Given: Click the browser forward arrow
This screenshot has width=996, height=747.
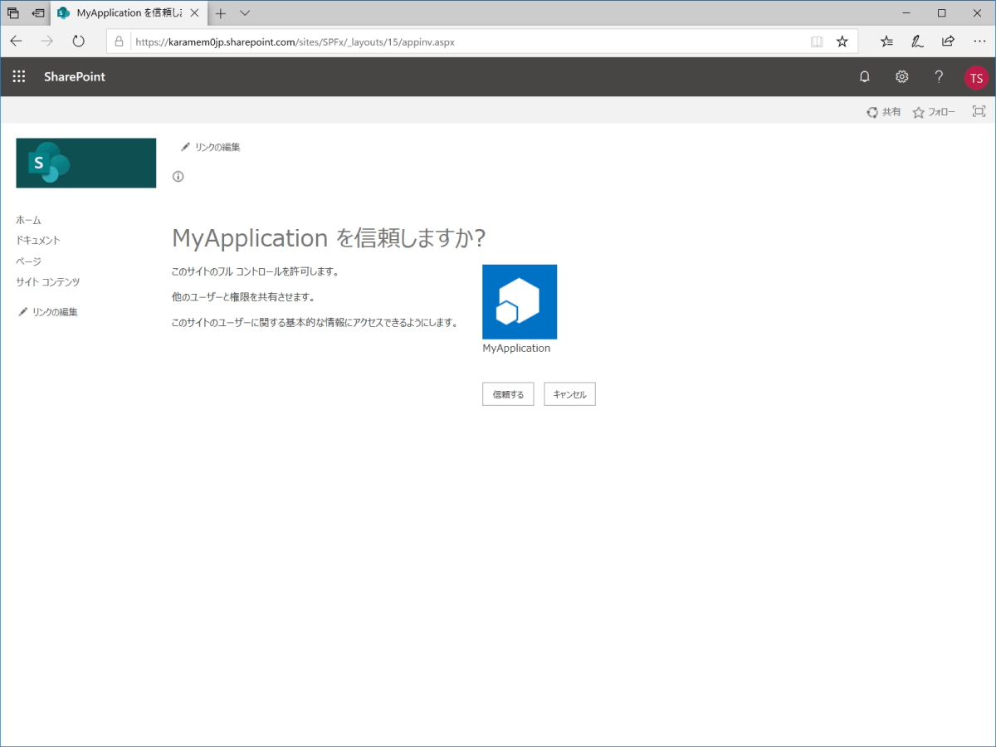Looking at the screenshot, I should (47, 41).
